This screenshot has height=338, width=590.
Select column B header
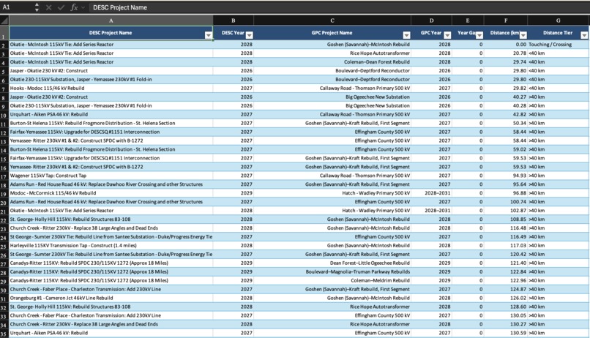234,20
